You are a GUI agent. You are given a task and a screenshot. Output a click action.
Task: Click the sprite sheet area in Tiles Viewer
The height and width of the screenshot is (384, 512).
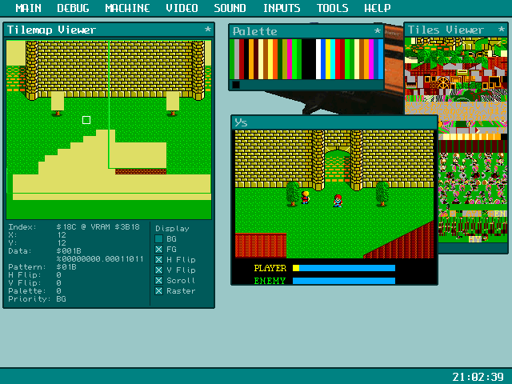coord(472,179)
